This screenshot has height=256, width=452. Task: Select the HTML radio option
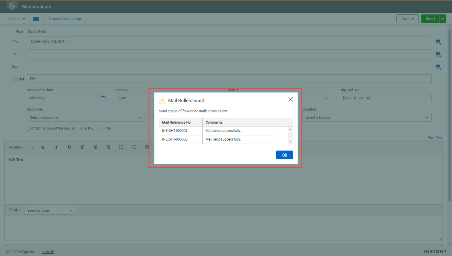point(81,128)
